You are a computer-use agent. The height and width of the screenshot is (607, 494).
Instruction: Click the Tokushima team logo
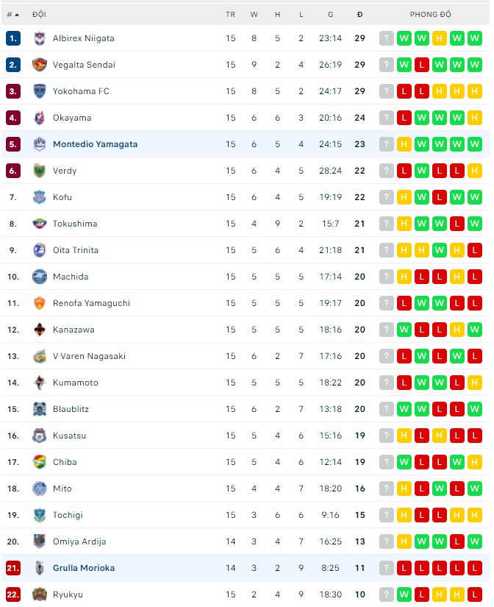coord(40,224)
